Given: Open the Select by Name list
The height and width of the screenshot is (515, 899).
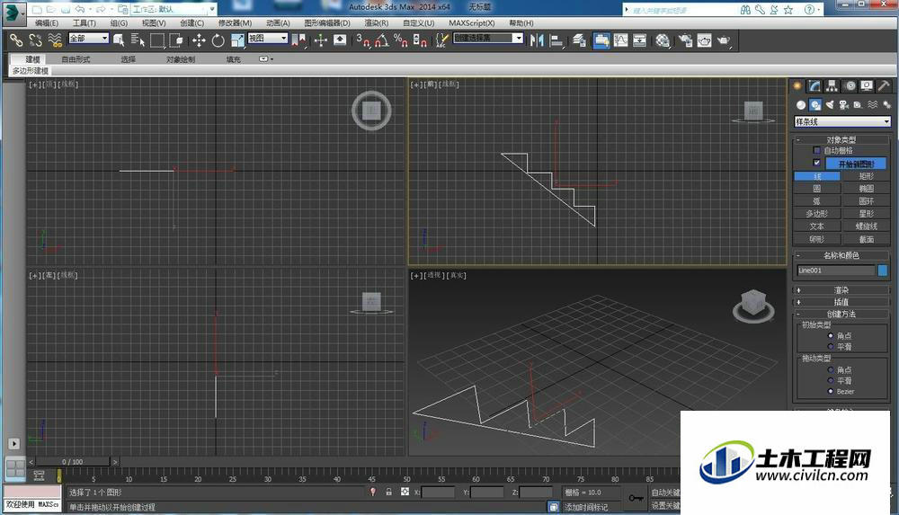Looking at the screenshot, I should 138,40.
